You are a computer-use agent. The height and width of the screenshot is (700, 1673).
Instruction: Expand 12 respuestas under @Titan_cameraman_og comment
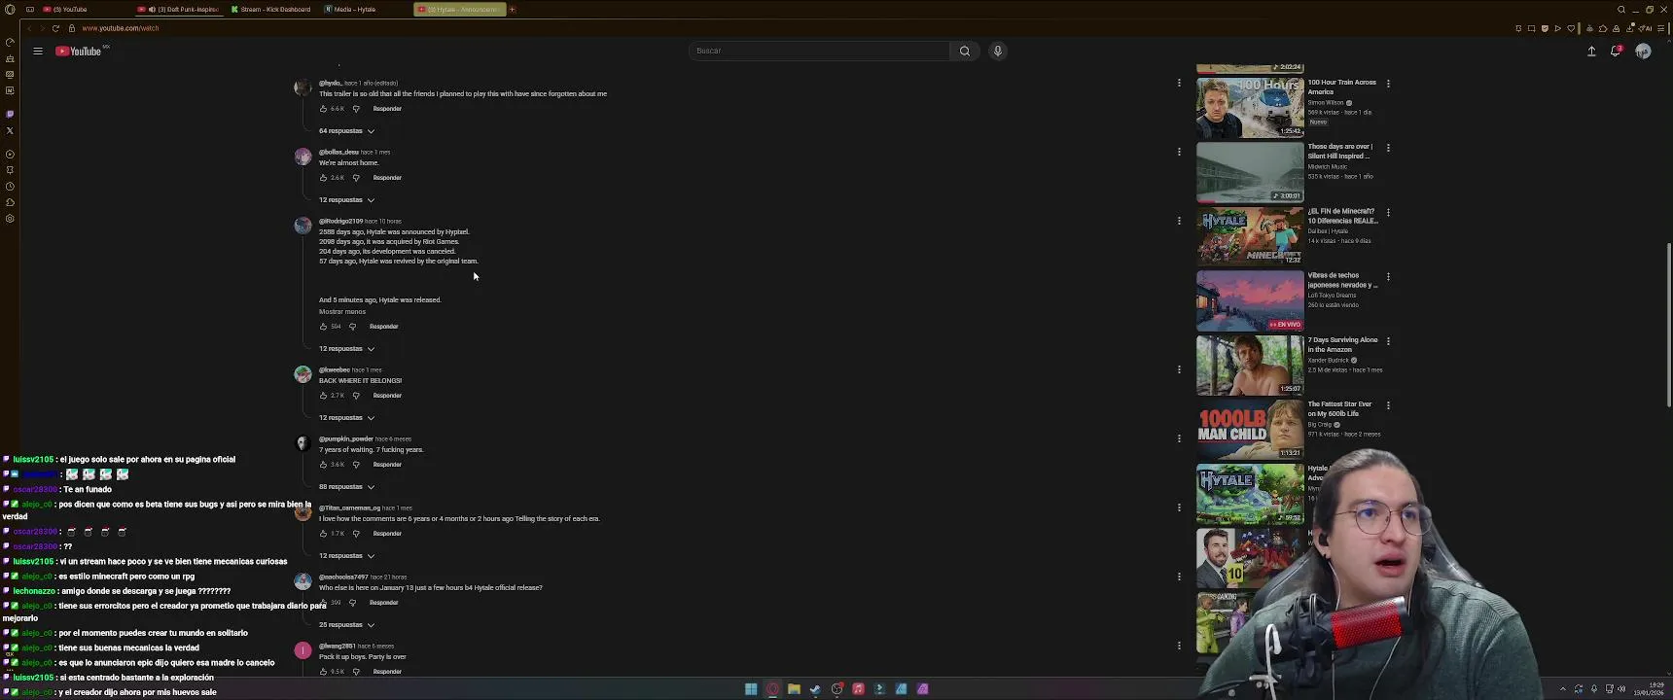tap(346, 556)
